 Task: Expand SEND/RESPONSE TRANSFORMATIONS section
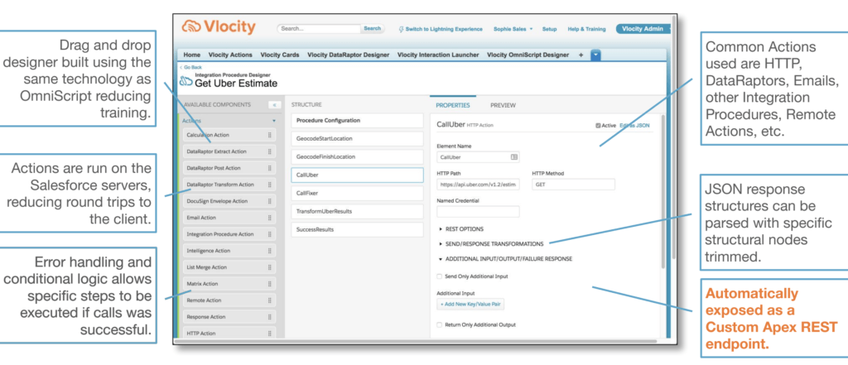tap(441, 244)
